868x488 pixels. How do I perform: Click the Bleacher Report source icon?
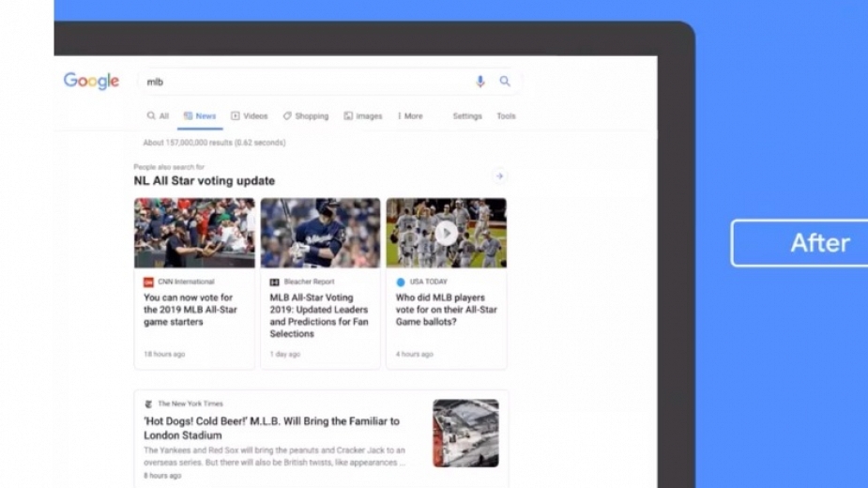pyautogui.click(x=274, y=282)
